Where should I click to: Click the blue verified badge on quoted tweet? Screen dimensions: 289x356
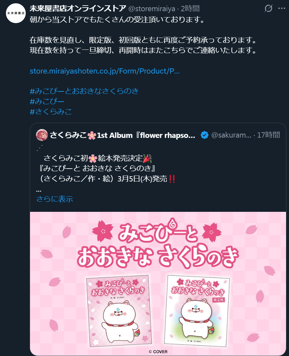tap(205, 135)
